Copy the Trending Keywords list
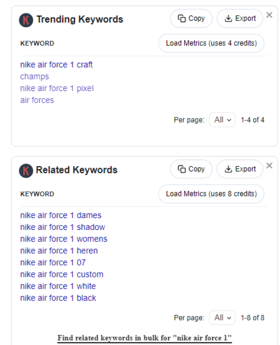This screenshot has height=345, width=280. pyautogui.click(x=191, y=18)
